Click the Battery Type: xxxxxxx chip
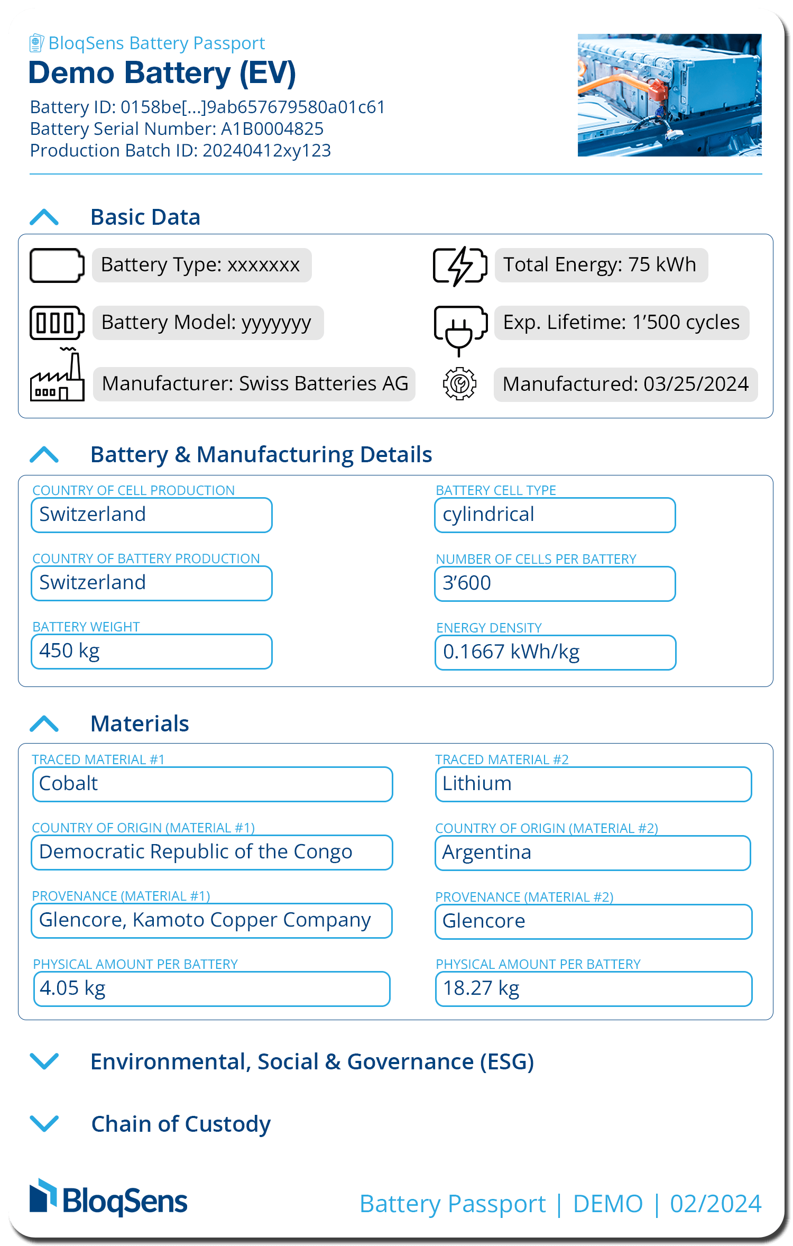 (x=202, y=265)
